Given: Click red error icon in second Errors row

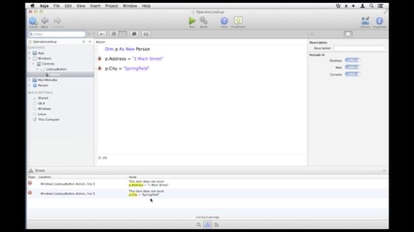Looking at the screenshot, I should pyautogui.click(x=30, y=193).
